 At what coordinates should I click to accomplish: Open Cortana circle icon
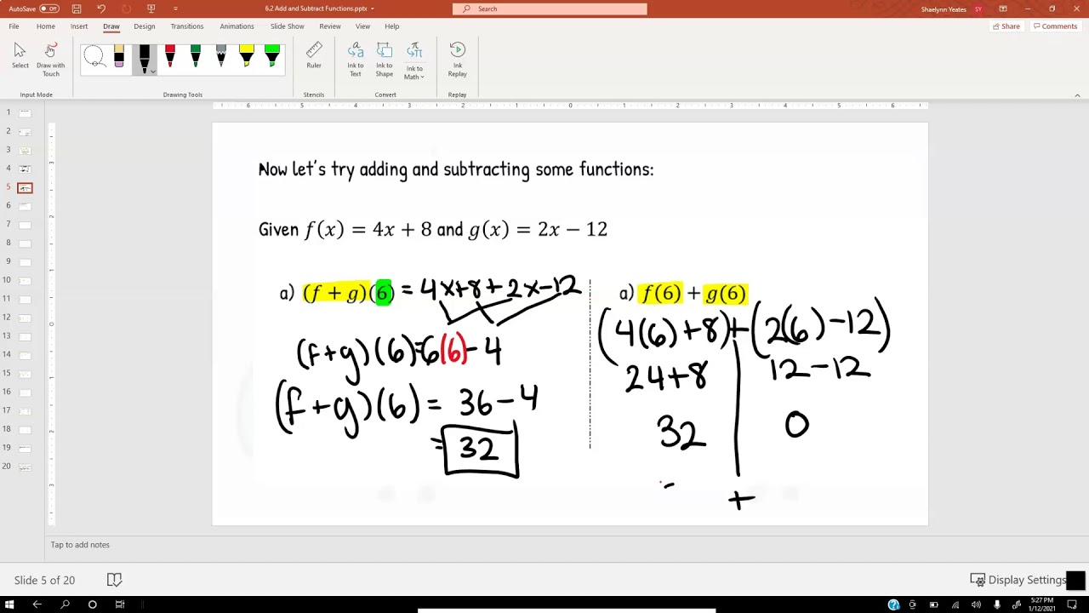(x=92, y=604)
